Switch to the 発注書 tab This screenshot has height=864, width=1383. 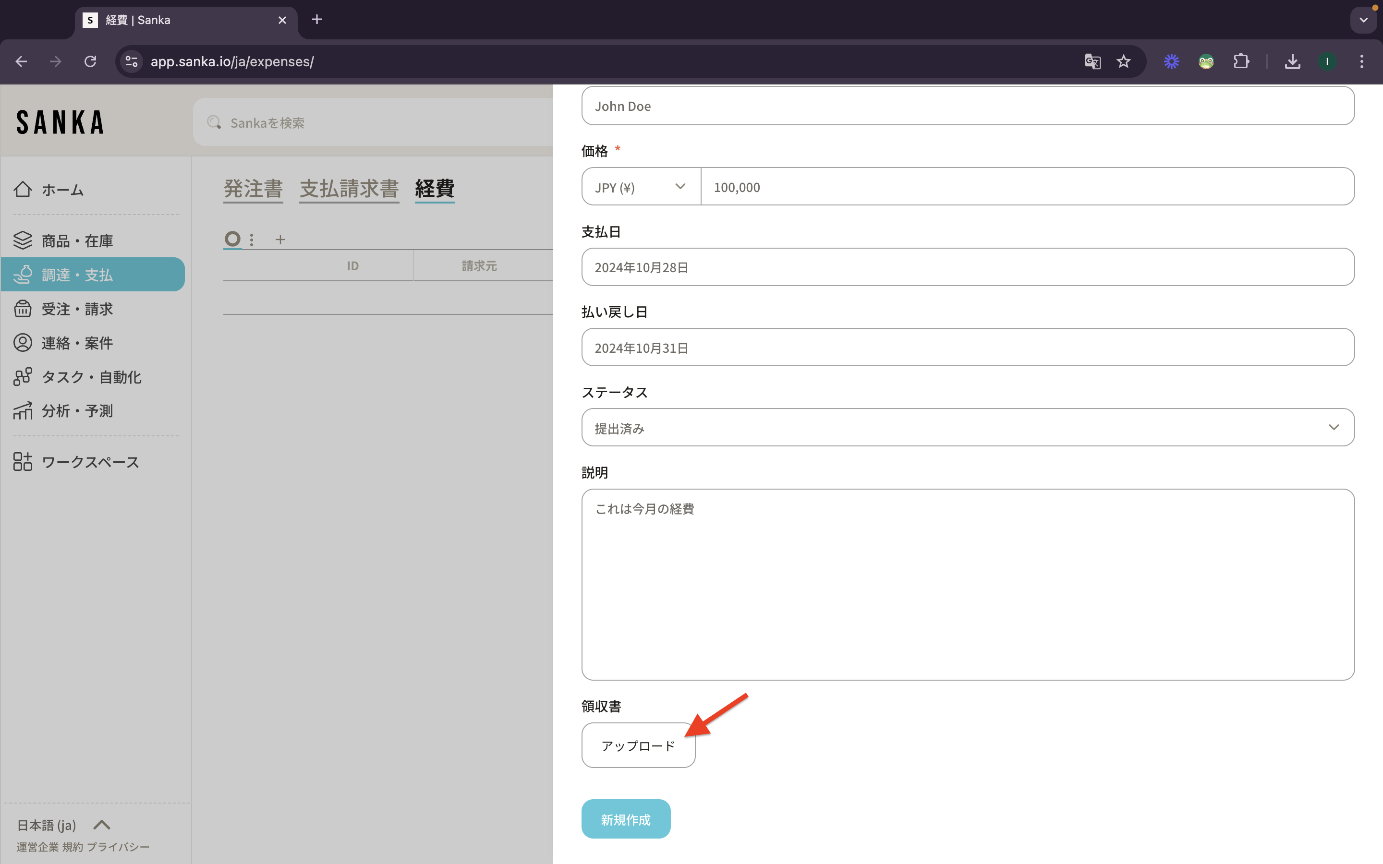253,189
